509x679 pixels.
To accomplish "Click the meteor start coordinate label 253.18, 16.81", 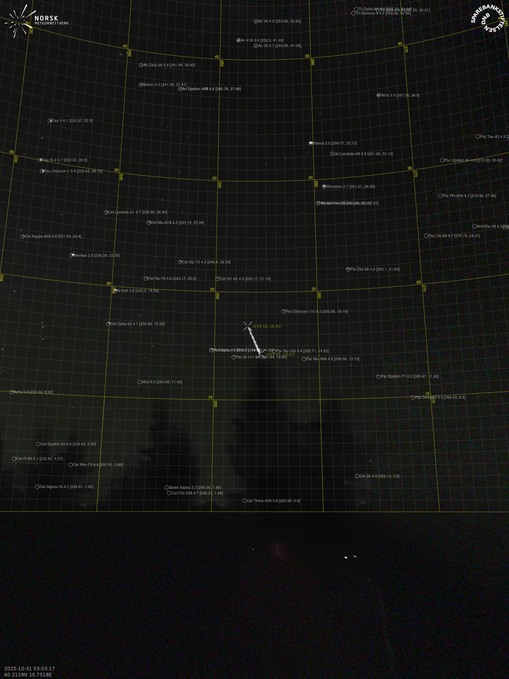I will (x=267, y=326).
